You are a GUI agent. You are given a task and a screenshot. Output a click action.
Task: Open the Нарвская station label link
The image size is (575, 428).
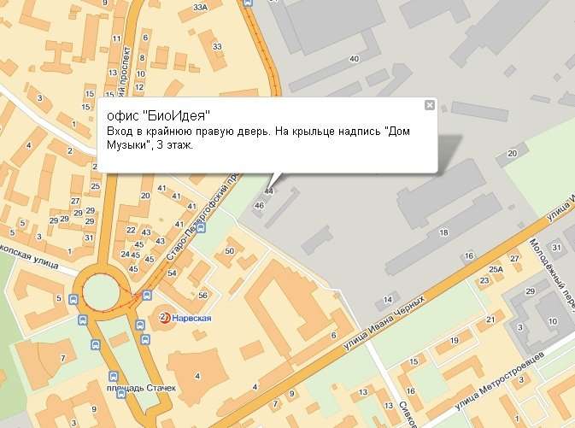pos(191,318)
